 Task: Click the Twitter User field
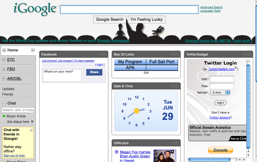[x=222, y=79]
